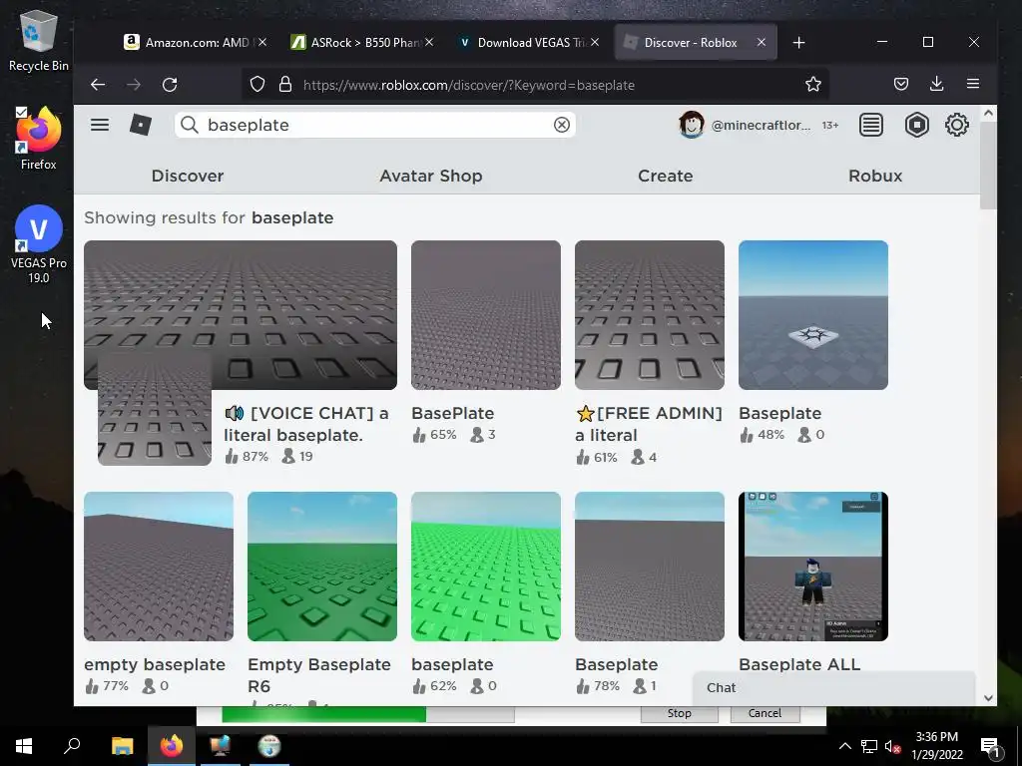Click the [VOICE CHAT] a literal baseplate title
1022x766 pixels.
pos(306,424)
